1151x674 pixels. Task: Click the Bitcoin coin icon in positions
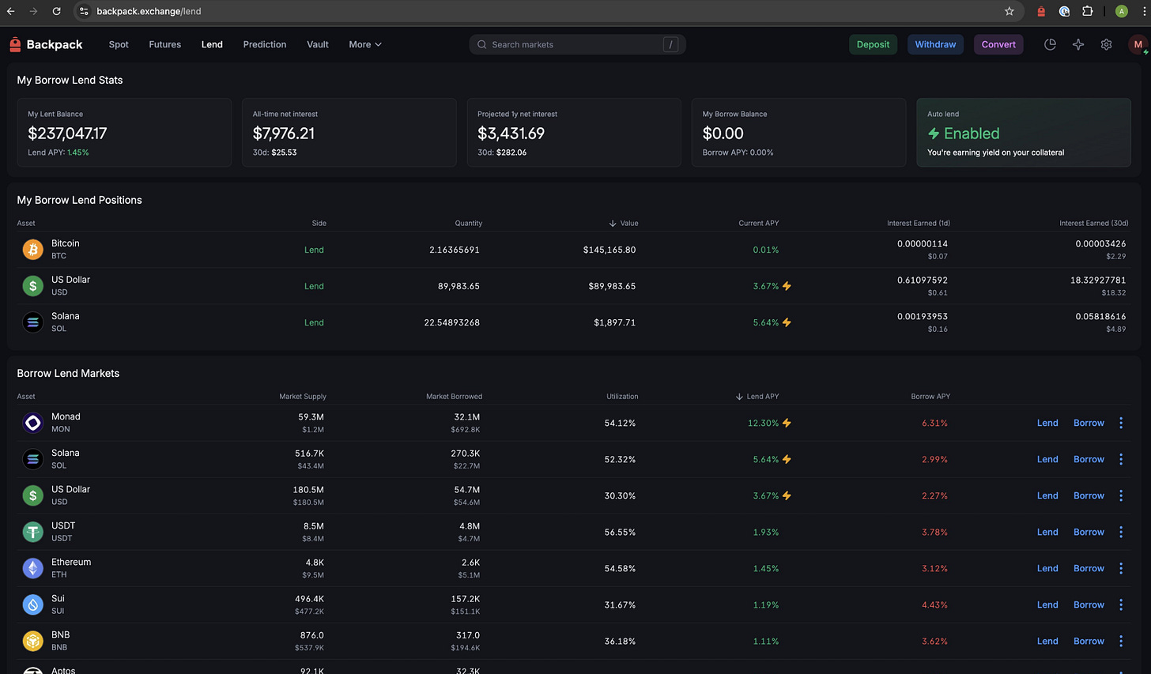pyautogui.click(x=32, y=250)
